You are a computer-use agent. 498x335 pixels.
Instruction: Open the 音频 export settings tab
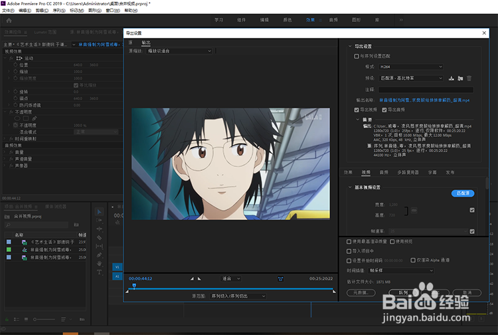pyautogui.click(x=384, y=172)
